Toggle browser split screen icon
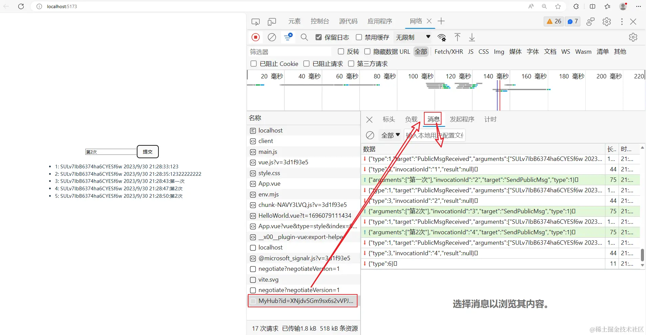 coord(593,6)
